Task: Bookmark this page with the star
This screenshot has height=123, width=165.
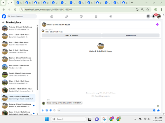Action: click(x=148, y=10)
